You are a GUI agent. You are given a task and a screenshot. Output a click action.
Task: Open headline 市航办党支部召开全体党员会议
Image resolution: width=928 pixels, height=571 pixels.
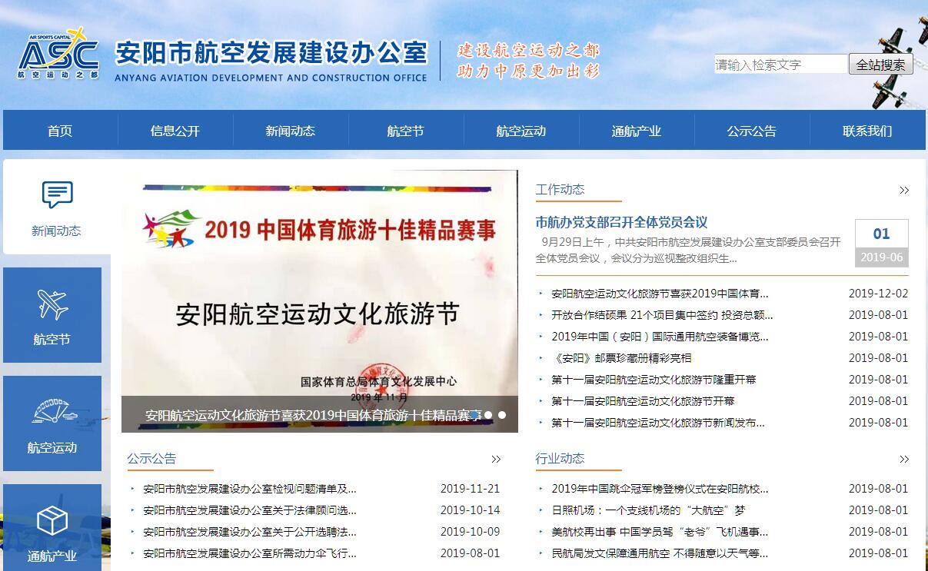pos(621,222)
